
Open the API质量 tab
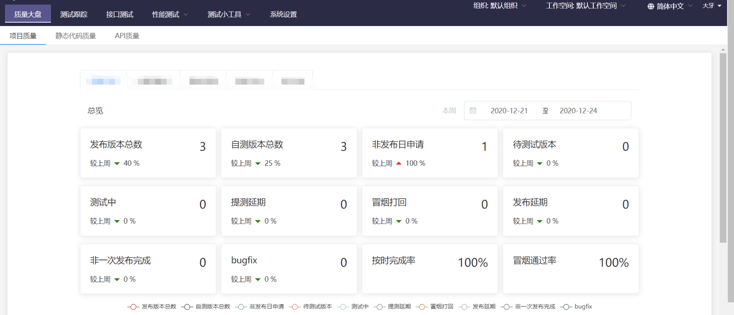tap(127, 36)
